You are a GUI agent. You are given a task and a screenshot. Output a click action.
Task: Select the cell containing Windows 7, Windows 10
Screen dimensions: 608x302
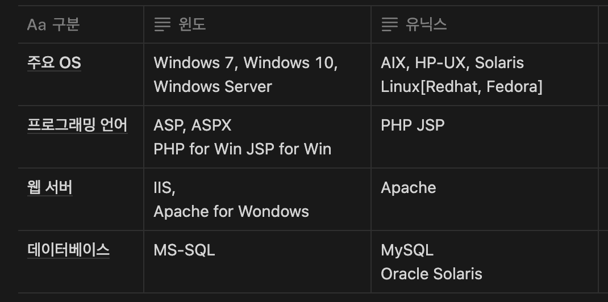[257, 74]
